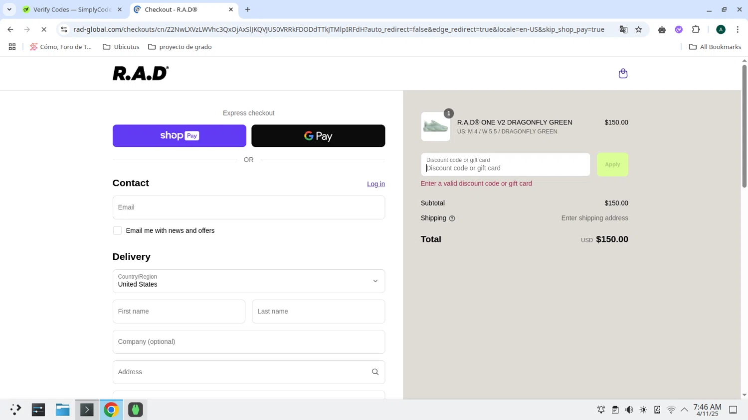Open proyecto de grado bookmarks folder
This screenshot has height=420, width=748.
pyautogui.click(x=180, y=47)
